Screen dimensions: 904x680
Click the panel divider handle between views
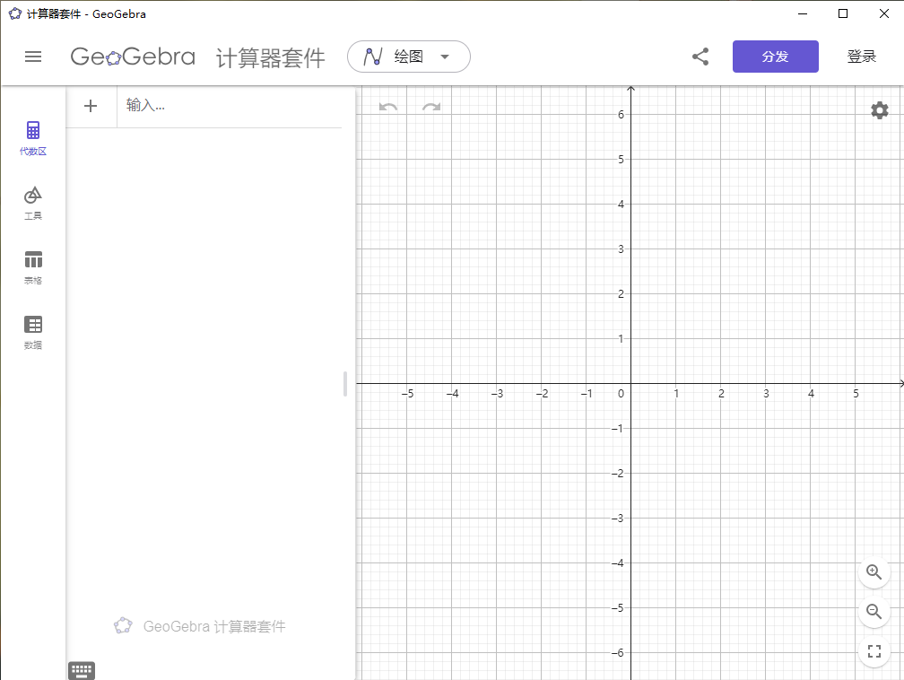point(344,384)
